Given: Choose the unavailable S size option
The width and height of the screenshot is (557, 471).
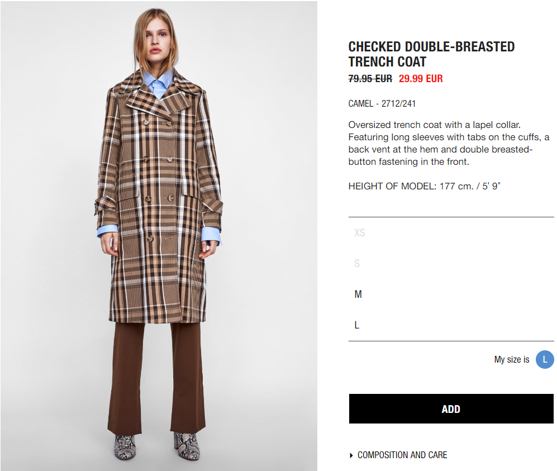Looking at the screenshot, I should coord(357,264).
